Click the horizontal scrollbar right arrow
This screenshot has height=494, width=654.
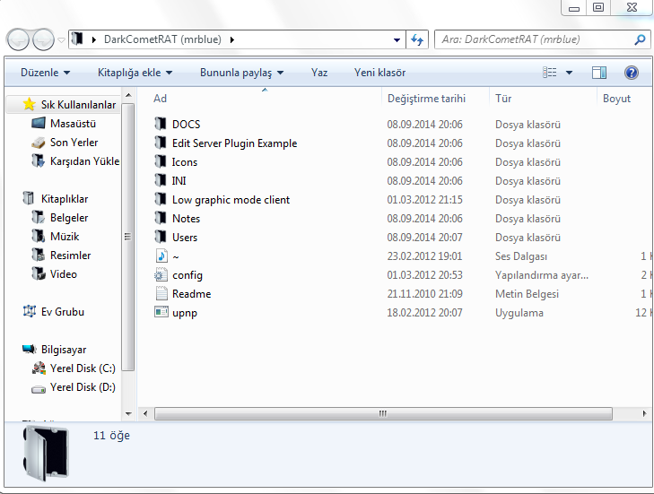(644, 413)
